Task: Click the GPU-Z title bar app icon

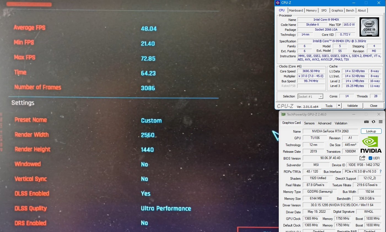Action: point(283,114)
